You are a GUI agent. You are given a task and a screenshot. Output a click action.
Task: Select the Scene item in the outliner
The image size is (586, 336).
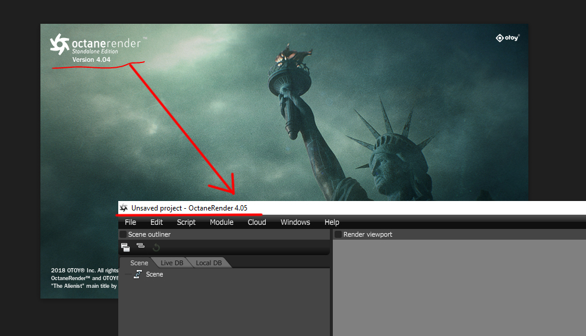pos(155,274)
